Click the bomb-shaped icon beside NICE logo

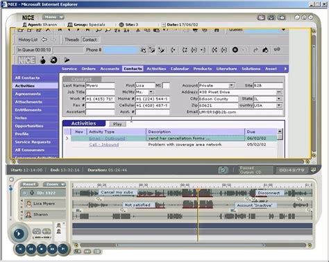click(43, 60)
